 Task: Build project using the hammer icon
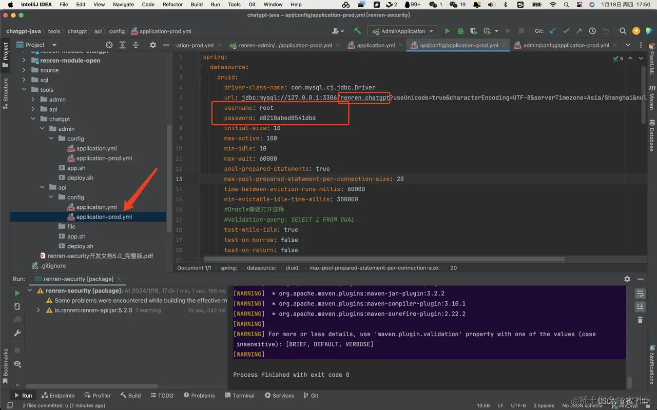click(x=357, y=31)
